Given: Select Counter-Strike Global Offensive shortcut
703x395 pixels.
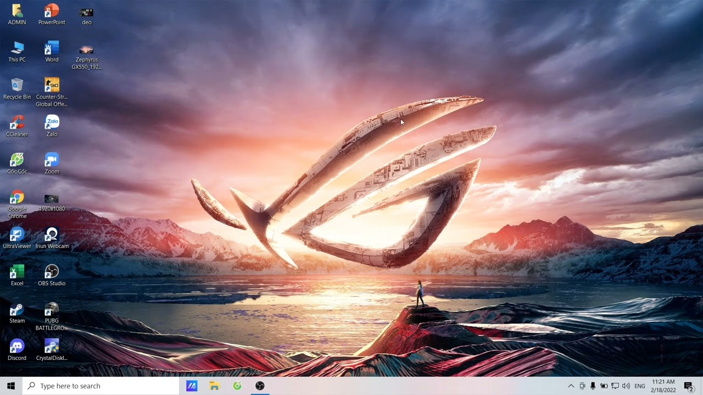Looking at the screenshot, I should click(x=52, y=93).
